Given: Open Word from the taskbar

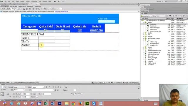Looking at the screenshot, I should pyautogui.click(x=53, y=103).
